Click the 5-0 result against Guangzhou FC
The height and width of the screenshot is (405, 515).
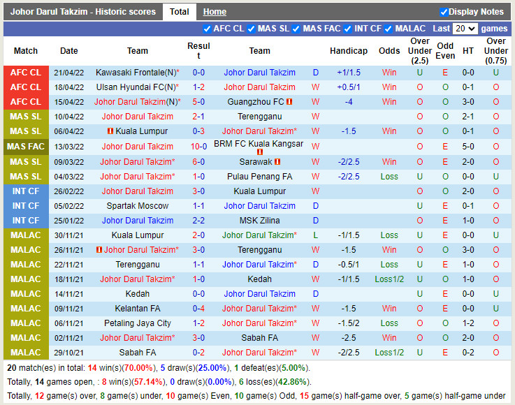[198, 102]
